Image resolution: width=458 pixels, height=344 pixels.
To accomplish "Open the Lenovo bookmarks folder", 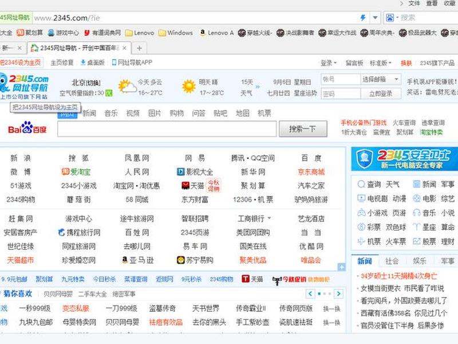I will (x=140, y=33).
